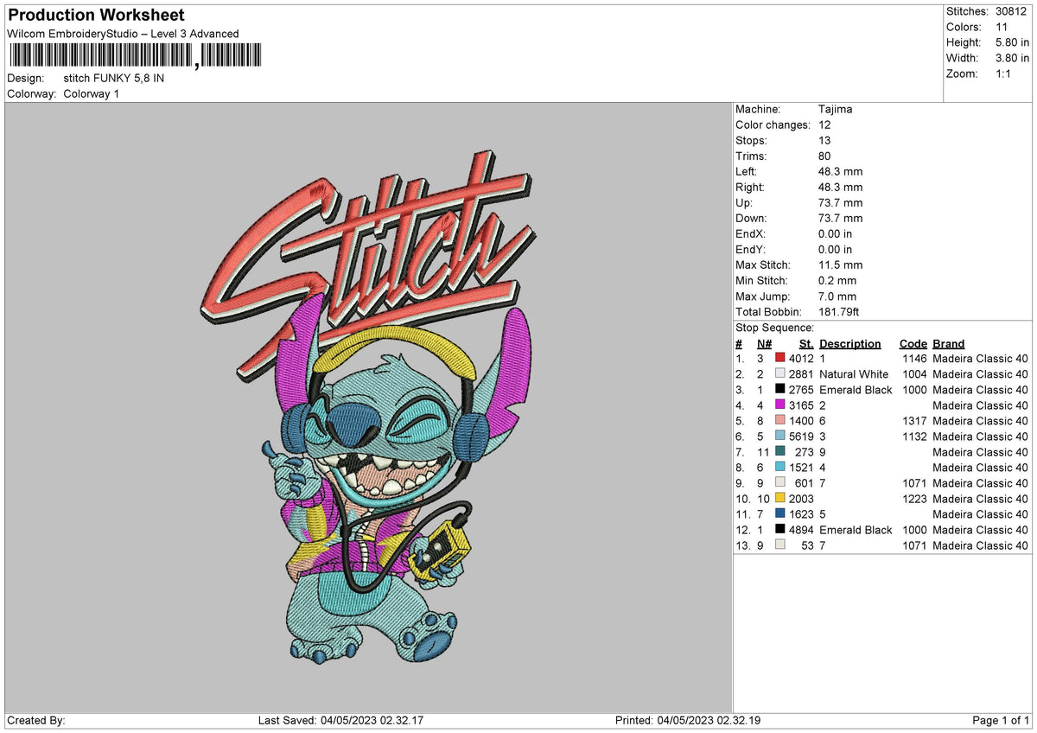Click the Production Worksheet title
The height and width of the screenshot is (733, 1037).
[96, 16]
